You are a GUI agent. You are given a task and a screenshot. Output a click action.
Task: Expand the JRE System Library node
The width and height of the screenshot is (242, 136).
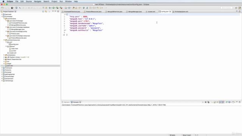coord(4,57)
